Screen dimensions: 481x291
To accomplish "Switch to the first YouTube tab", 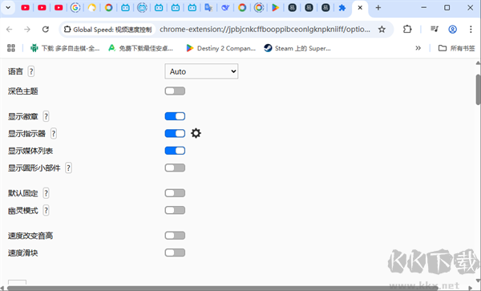I will [x=25, y=8].
